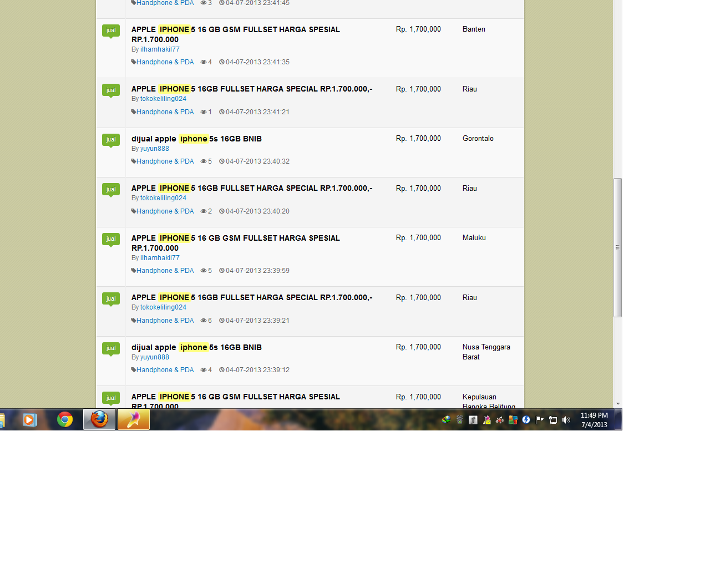
Task: Open Handphone & PDA category in the 23:39:12 listing
Action: click(x=165, y=370)
